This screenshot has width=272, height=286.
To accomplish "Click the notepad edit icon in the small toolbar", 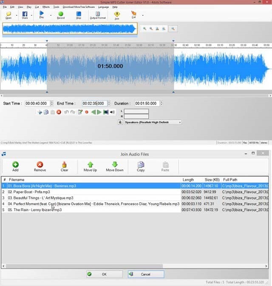I will click(x=80, y=112).
